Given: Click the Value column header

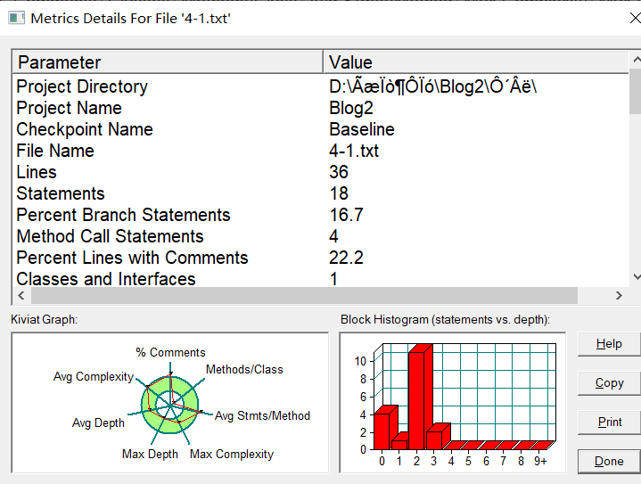Looking at the screenshot, I should (475, 62).
